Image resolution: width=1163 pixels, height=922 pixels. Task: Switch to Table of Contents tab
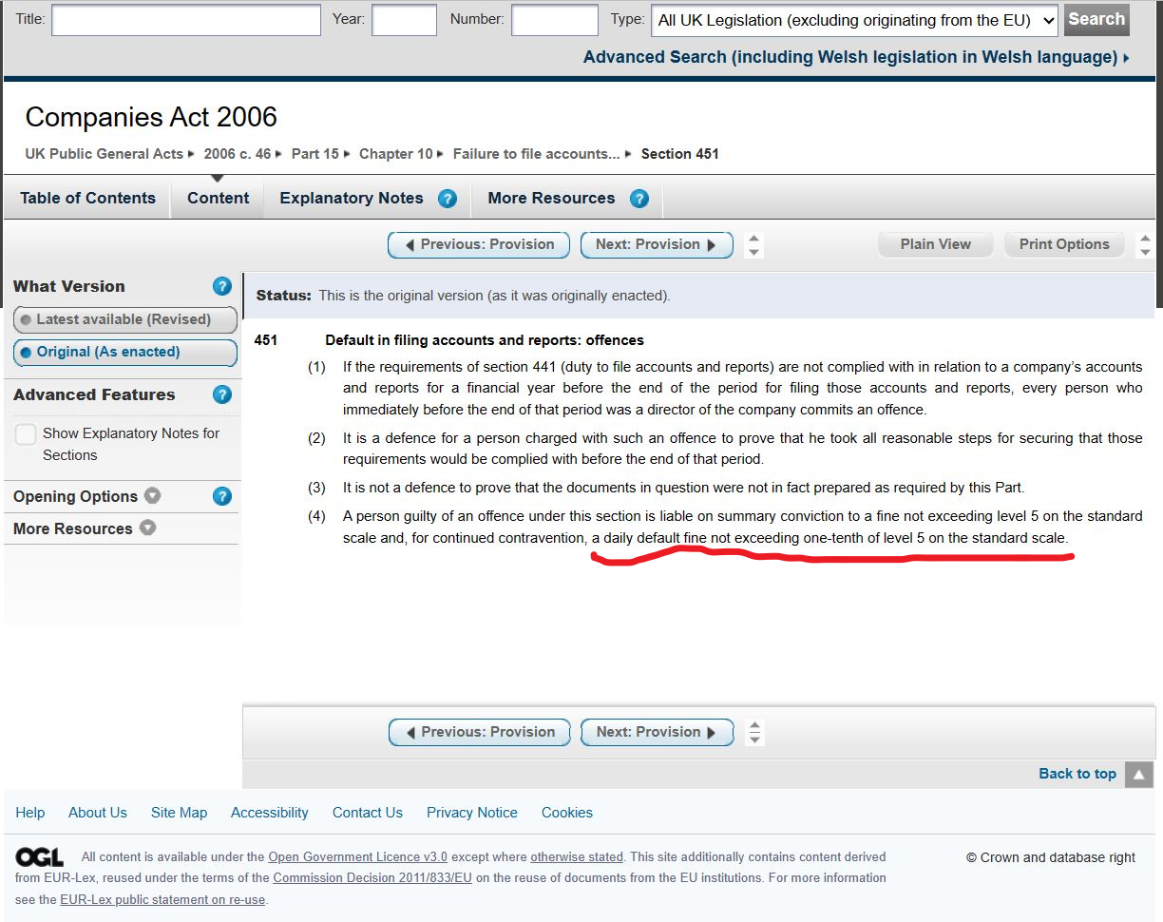[x=87, y=199]
